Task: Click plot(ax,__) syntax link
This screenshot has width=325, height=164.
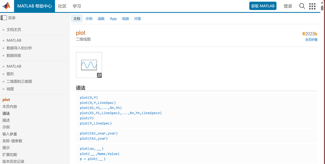Action: (x=92, y=149)
